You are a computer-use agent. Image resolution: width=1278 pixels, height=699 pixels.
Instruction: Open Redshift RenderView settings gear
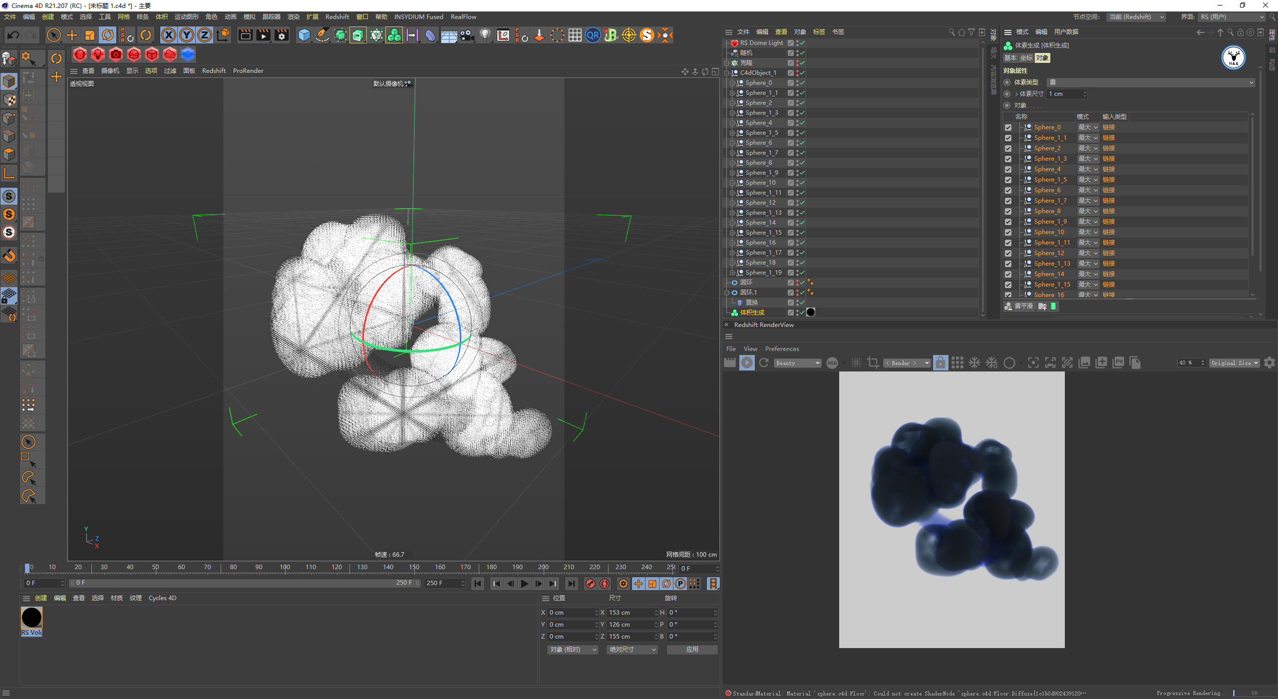[1270, 363]
